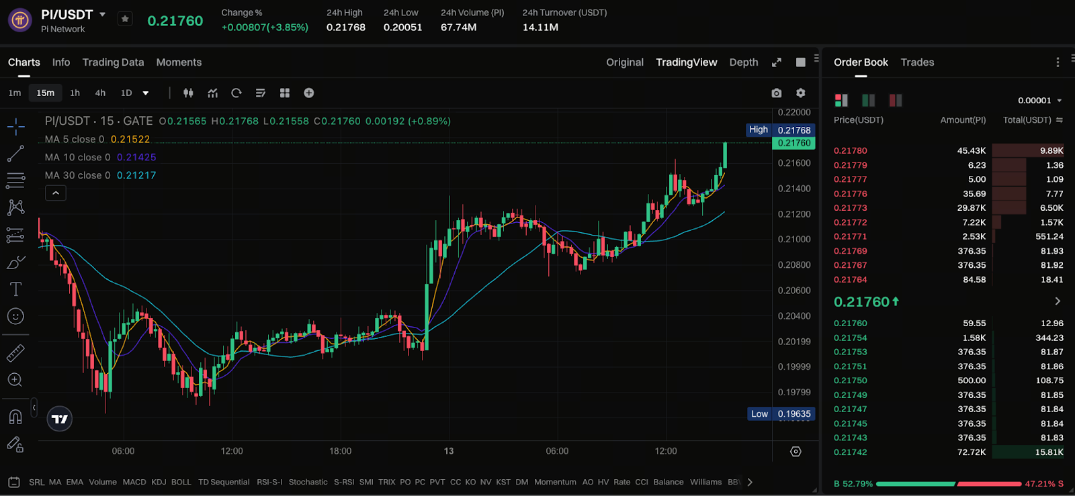This screenshot has width=1075, height=496.
Task: Take a chart snapshot with camera icon
Action: coord(777,93)
